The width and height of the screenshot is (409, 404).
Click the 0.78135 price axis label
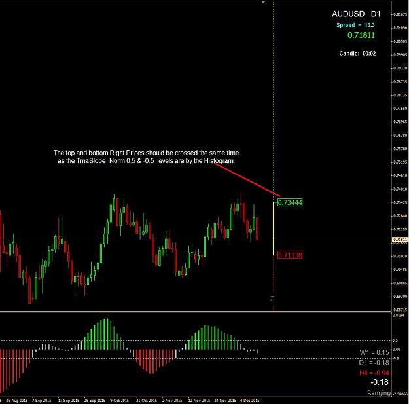pos(400,95)
